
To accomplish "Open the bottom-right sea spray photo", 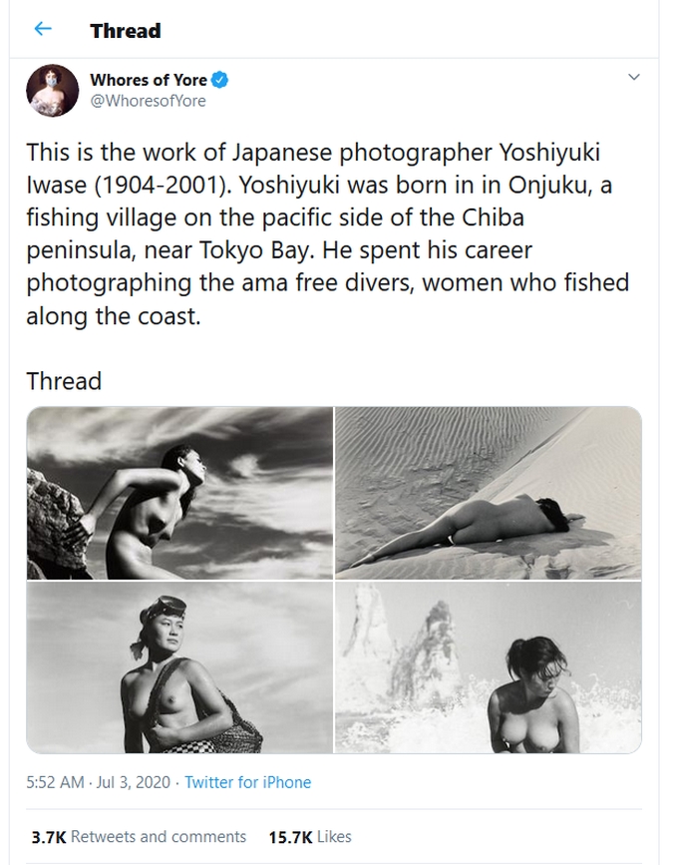I will [489, 668].
